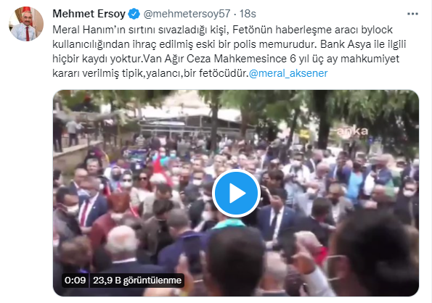Click the Mehmet Ersoy display name
This screenshot has width=432, height=303.
(x=89, y=14)
